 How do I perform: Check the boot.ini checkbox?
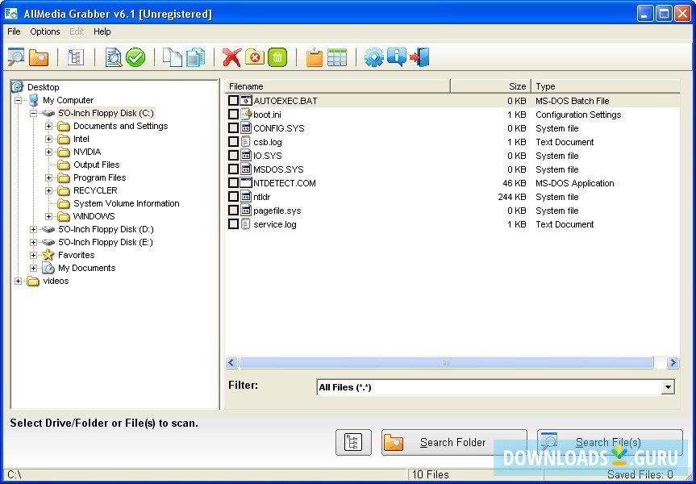[x=234, y=115]
